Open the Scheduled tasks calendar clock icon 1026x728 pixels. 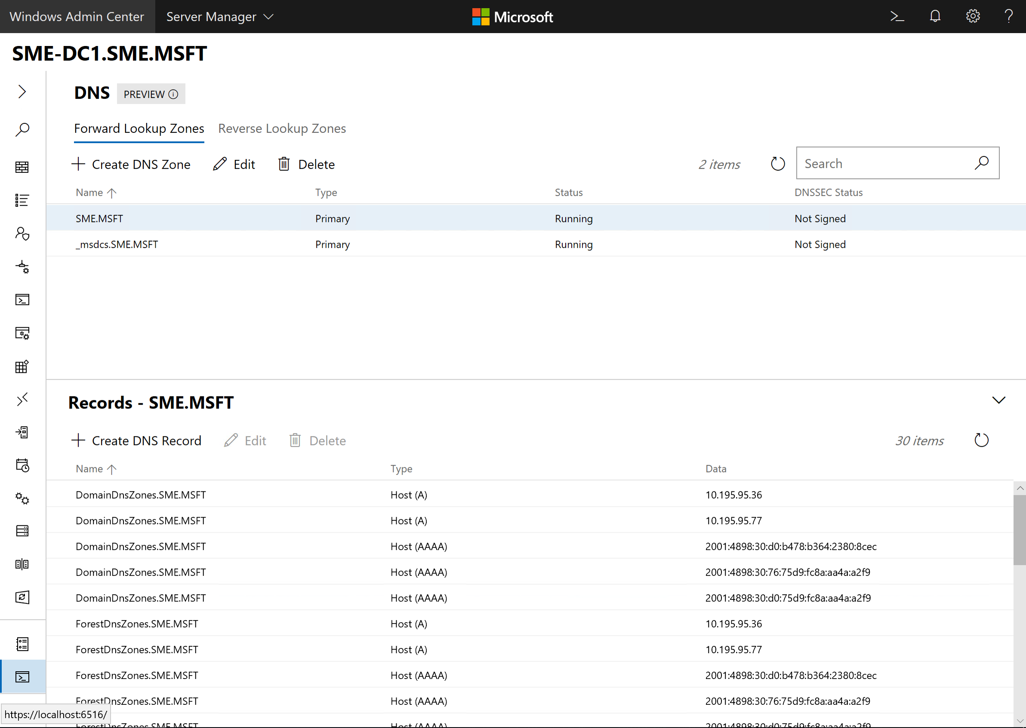pyautogui.click(x=22, y=465)
